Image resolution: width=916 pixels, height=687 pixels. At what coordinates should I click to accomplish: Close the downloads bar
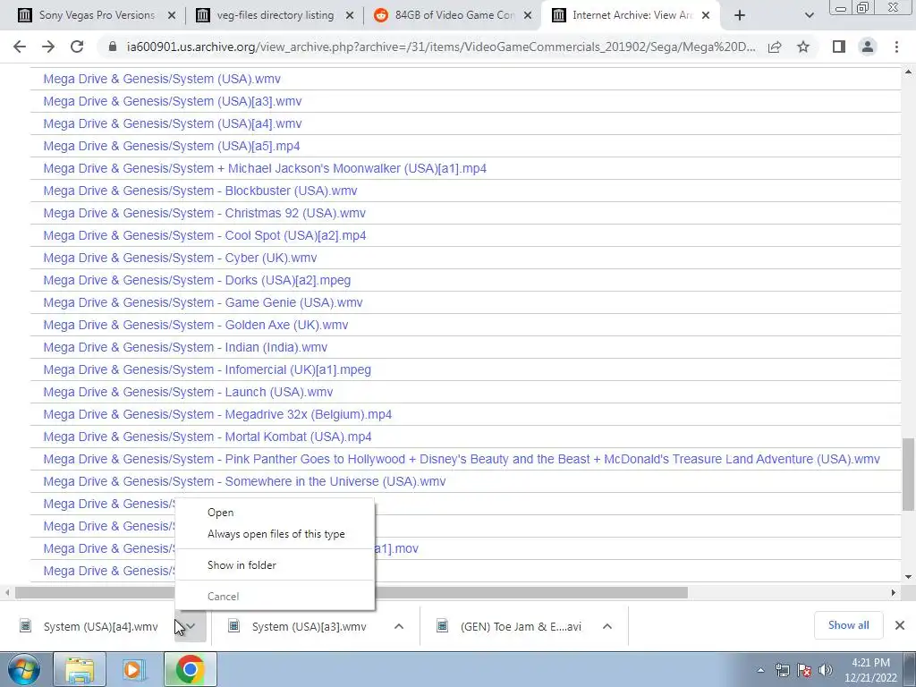coord(900,625)
